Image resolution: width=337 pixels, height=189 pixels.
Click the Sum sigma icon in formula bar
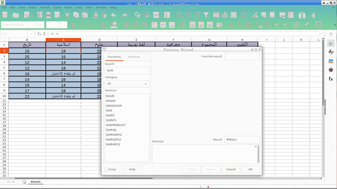44,34
